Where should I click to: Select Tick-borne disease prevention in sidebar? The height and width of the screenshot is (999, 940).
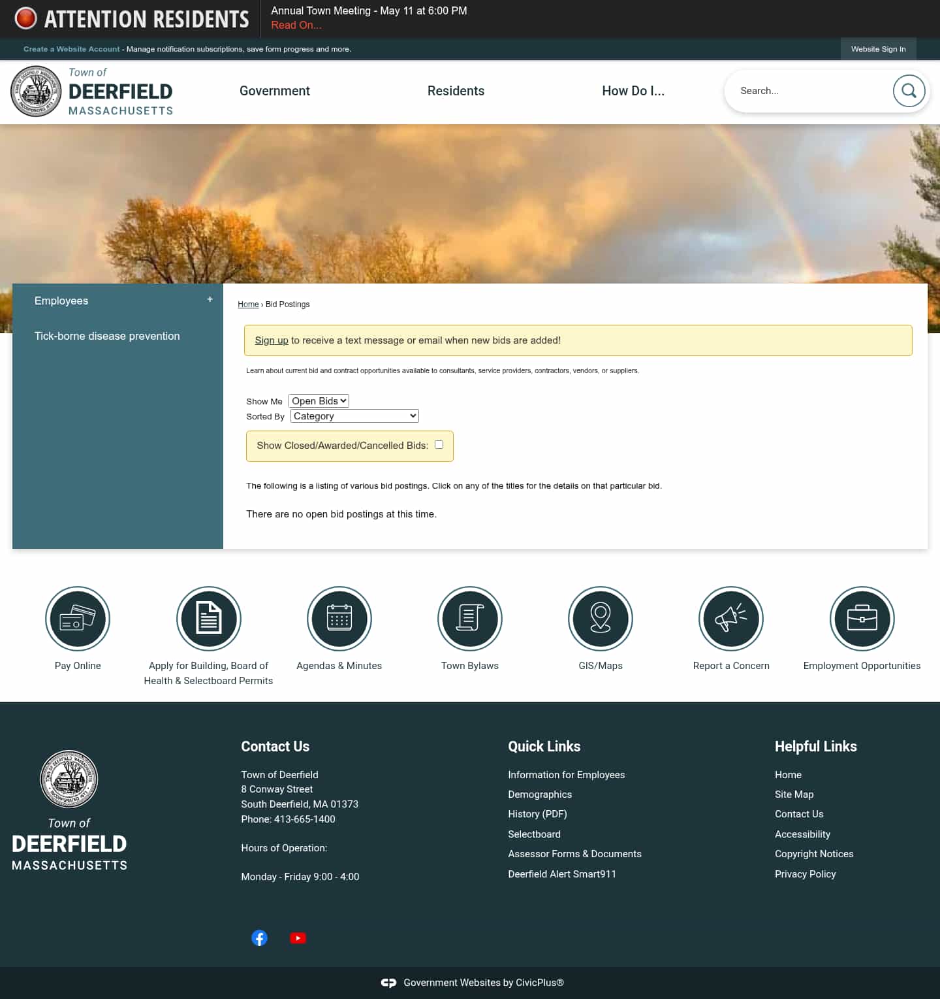click(x=107, y=336)
